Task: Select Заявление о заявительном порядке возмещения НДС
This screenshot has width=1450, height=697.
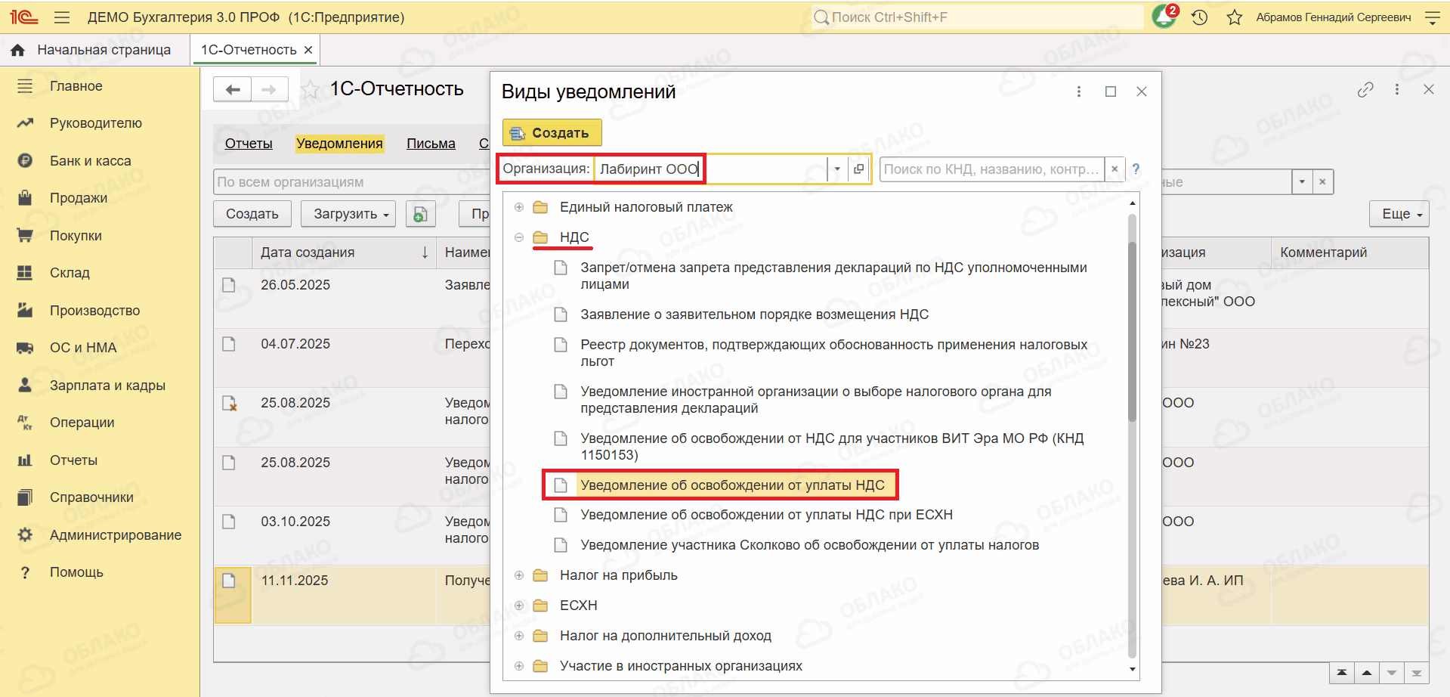Action: [x=754, y=314]
